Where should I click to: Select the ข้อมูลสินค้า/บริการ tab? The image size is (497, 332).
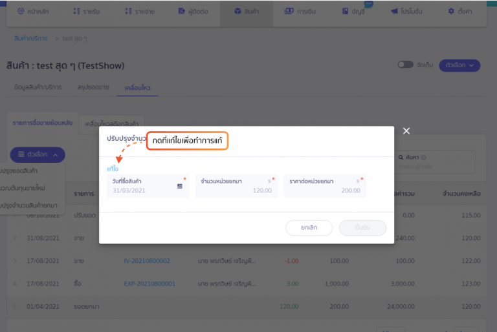[38, 87]
